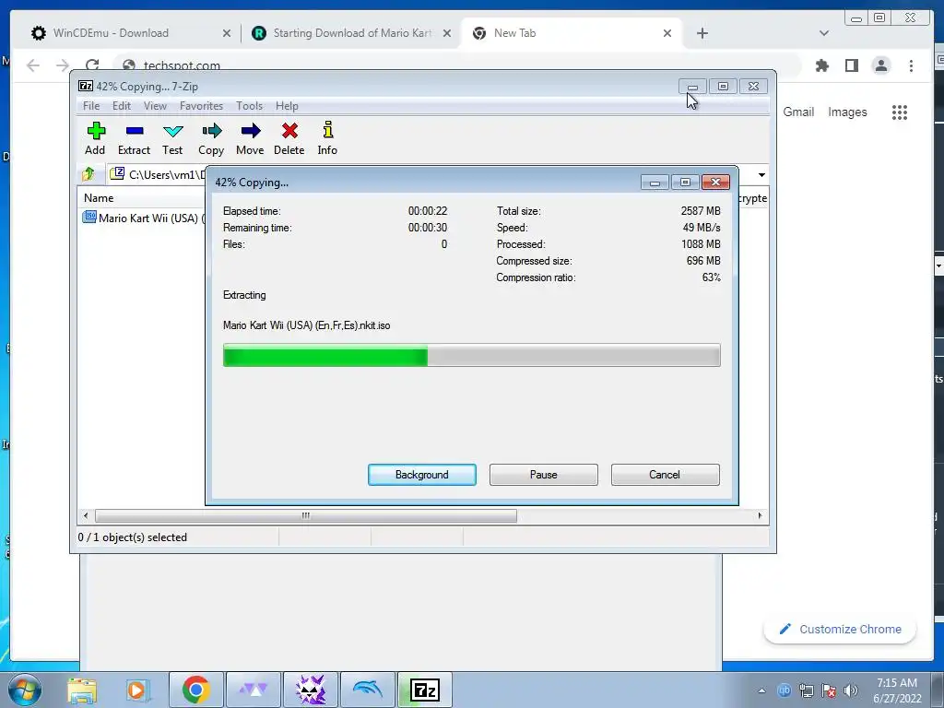Open the Chrome profile avatar
This screenshot has width=944, height=708.
point(880,65)
